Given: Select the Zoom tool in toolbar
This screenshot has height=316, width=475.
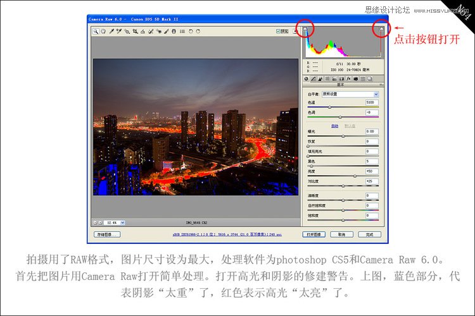Looking at the screenshot, I should [96, 31].
